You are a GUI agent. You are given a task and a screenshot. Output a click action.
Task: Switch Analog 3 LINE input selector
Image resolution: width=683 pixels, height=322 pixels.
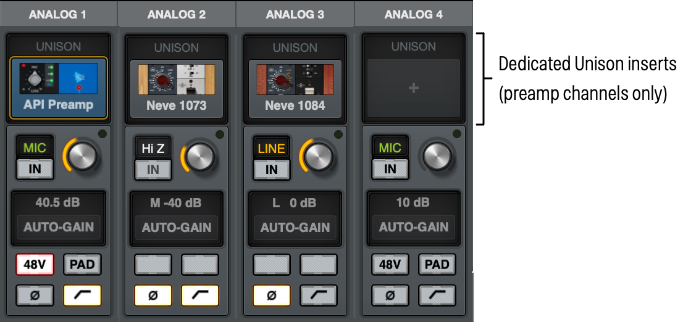click(x=272, y=148)
